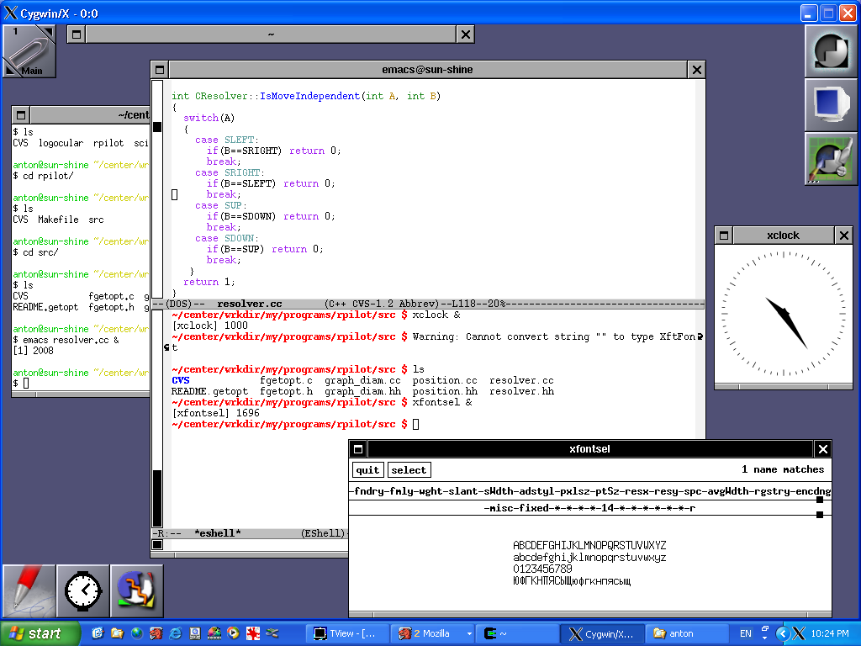
Task: Click the paintbrush icon in right dock
Action: pos(830,158)
